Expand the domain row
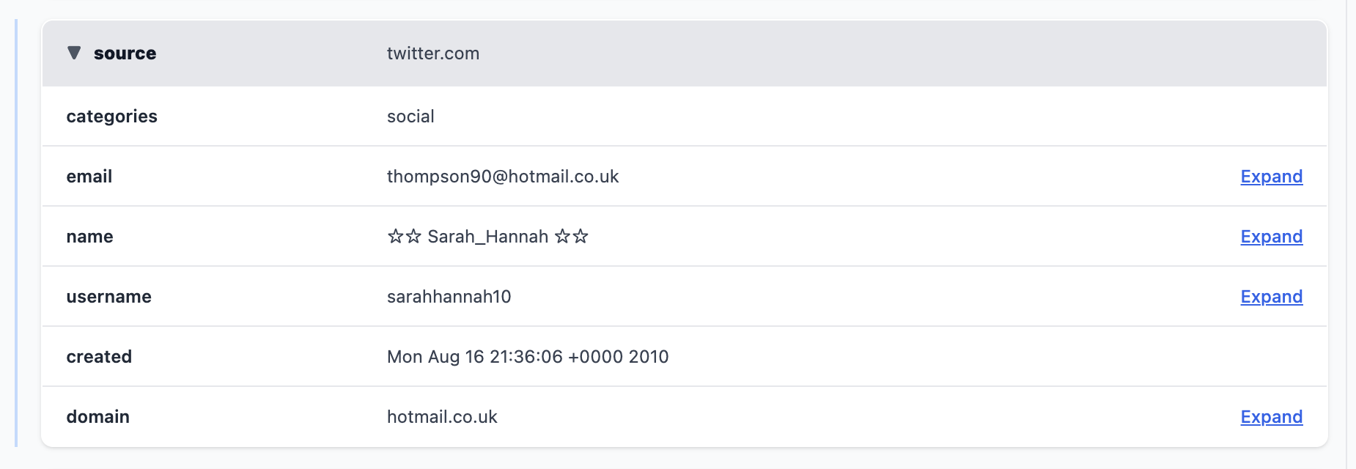The width and height of the screenshot is (1356, 469). (x=1271, y=417)
